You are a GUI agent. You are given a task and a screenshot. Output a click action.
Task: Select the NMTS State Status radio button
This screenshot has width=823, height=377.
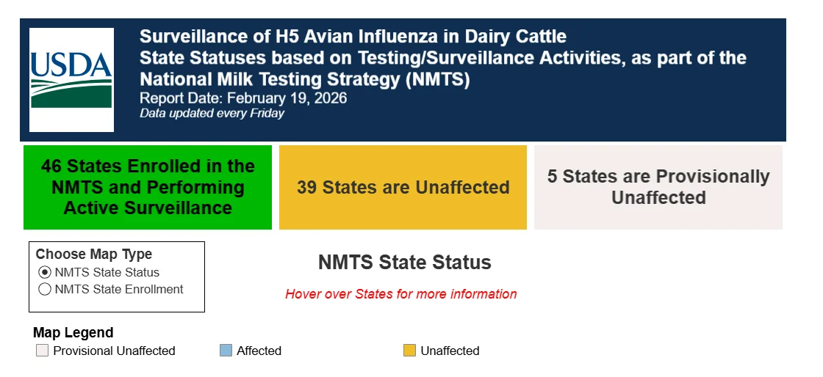point(45,272)
